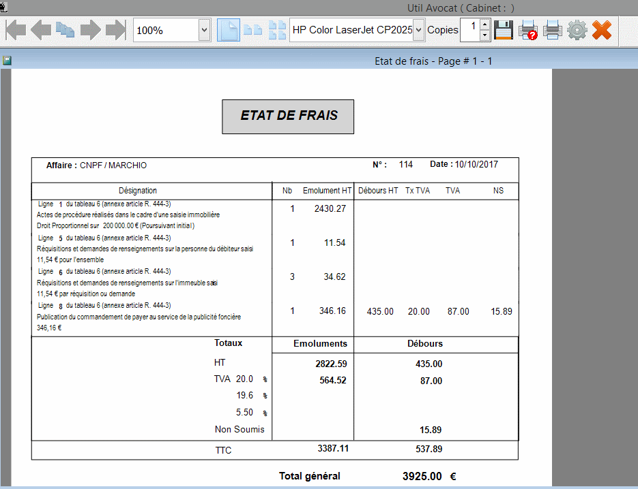Click the date 10/10/2017
This screenshot has width=638, height=489.
[x=476, y=165]
